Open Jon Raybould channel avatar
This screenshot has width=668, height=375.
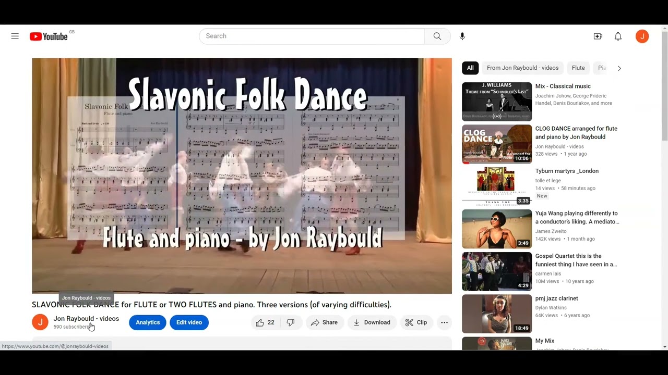pyautogui.click(x=40, y=322)
